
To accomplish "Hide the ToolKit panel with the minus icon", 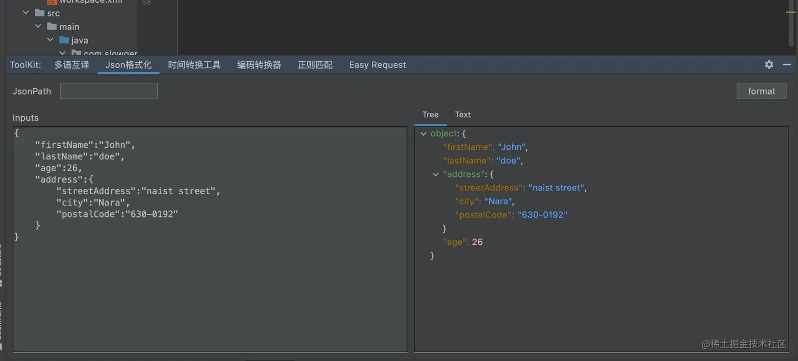I will point(786,64).
